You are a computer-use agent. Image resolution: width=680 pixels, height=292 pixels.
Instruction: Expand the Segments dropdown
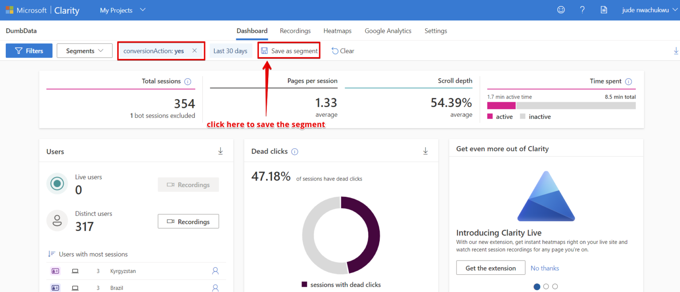pyautogui.click(x=84, y=50)
